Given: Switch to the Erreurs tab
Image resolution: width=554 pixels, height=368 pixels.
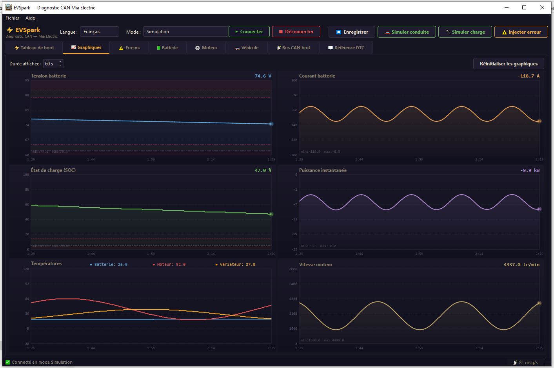Looking at the screenshot, I should (x=129, y=48).
